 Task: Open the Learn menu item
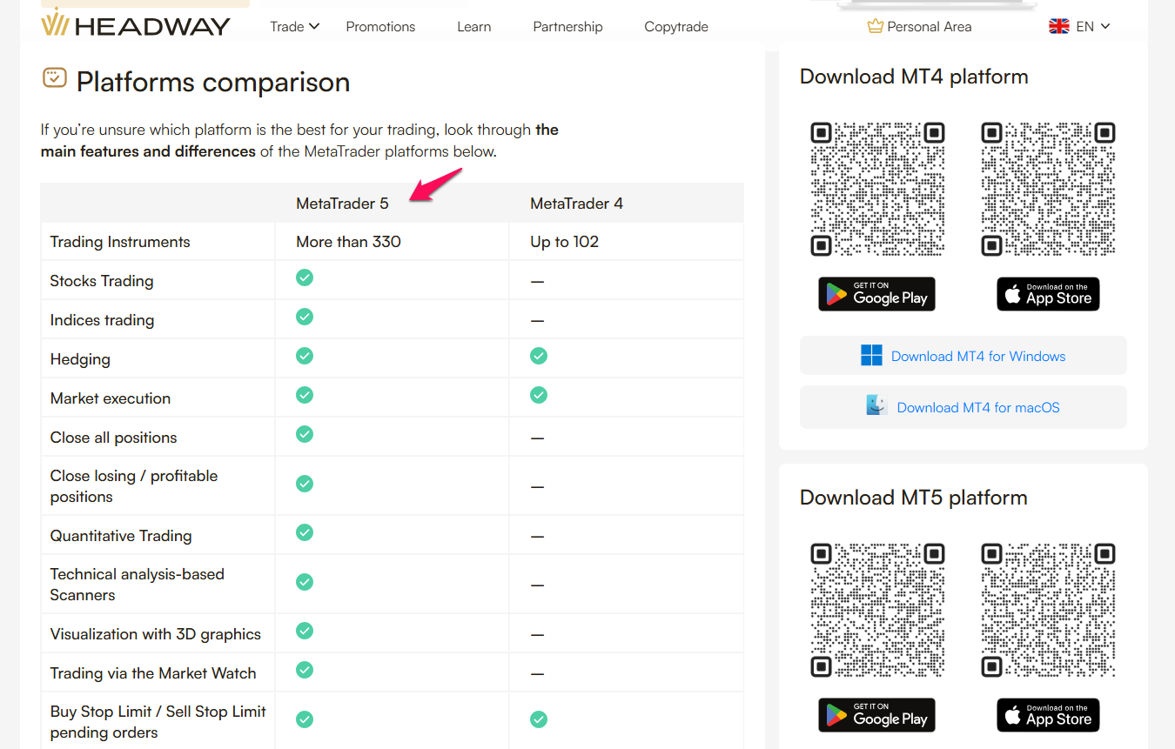pos(473,27)
